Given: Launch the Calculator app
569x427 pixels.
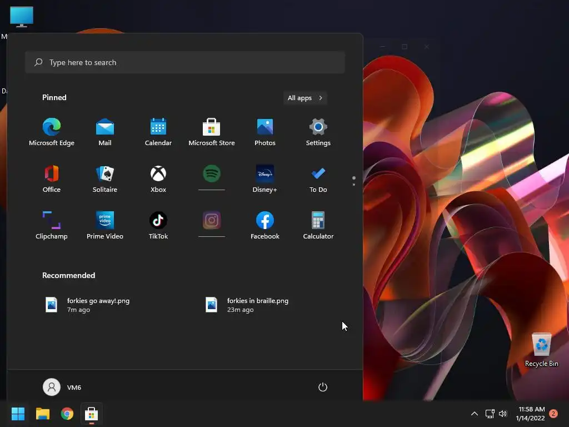Looking at the screenshot, I should [318, 225].
